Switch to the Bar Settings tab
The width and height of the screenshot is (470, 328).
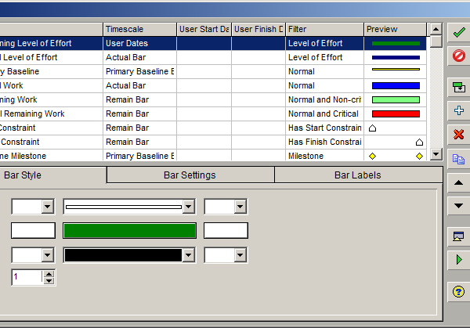pos(190,175)
